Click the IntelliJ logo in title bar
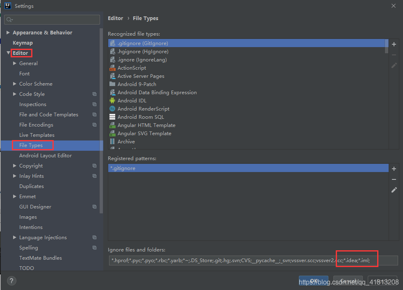 click(x=8, y=6)
